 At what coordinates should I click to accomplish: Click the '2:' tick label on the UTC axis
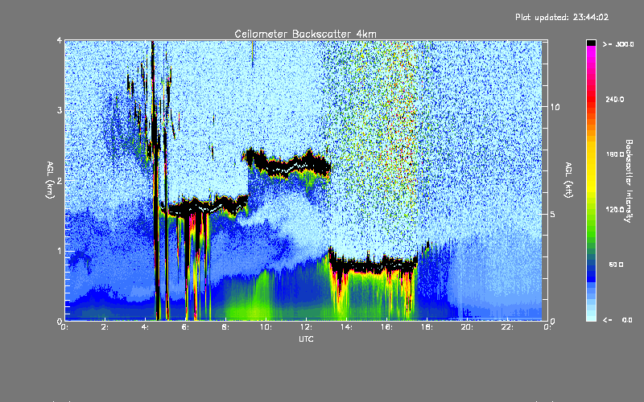pos(105,327)
